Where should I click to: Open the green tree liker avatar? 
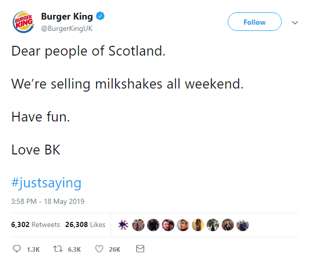pos(213,225)
